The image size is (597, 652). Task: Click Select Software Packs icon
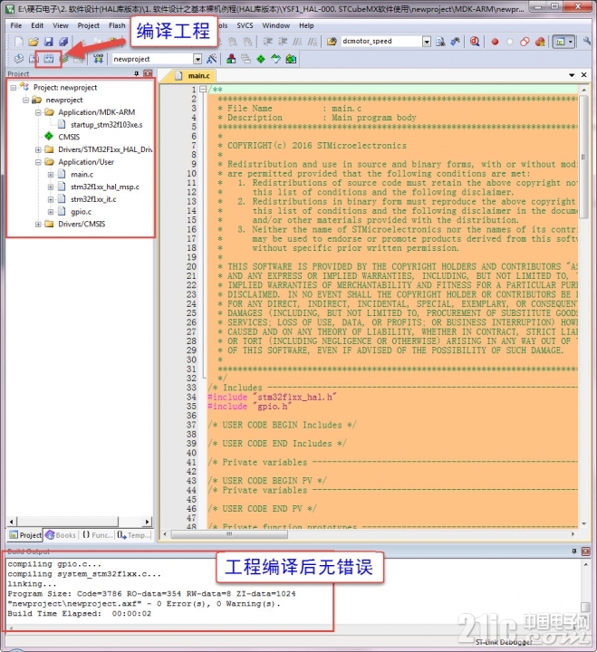click(x=275, y=59)
